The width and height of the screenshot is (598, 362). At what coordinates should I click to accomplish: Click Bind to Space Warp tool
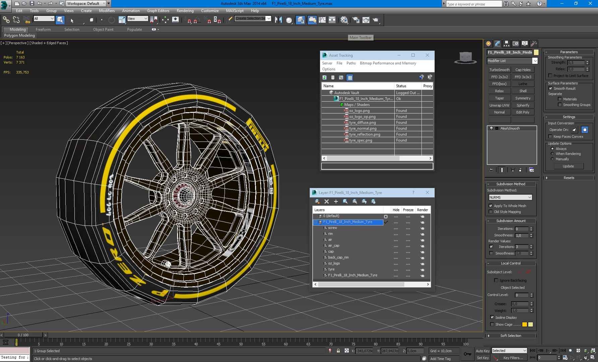pyautogui.click(x=26, y=20)
